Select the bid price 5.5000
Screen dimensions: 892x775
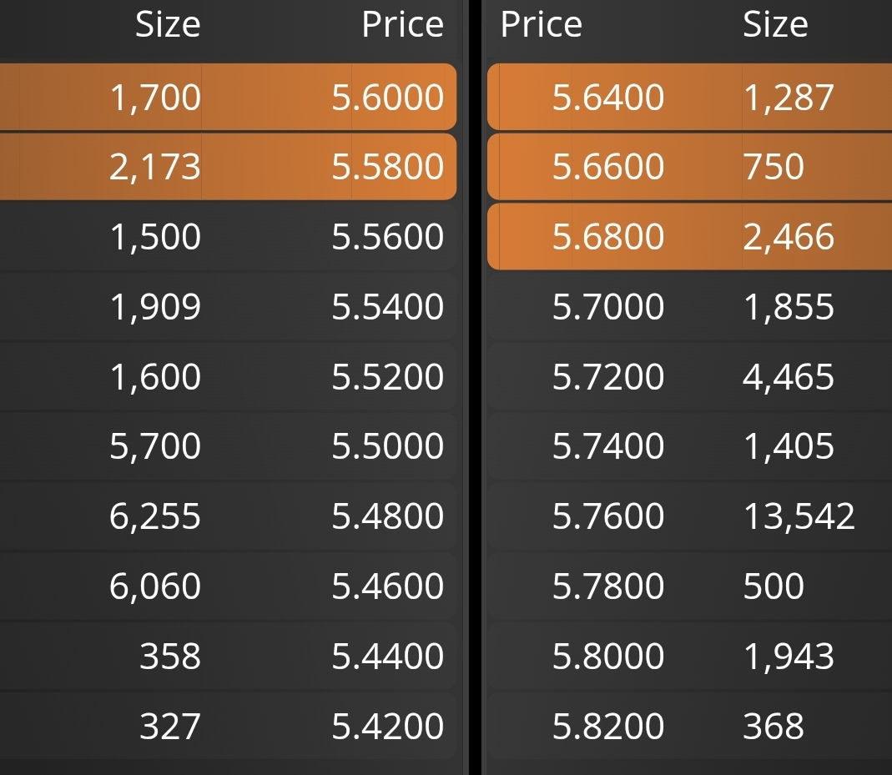(x=387, y=445)
